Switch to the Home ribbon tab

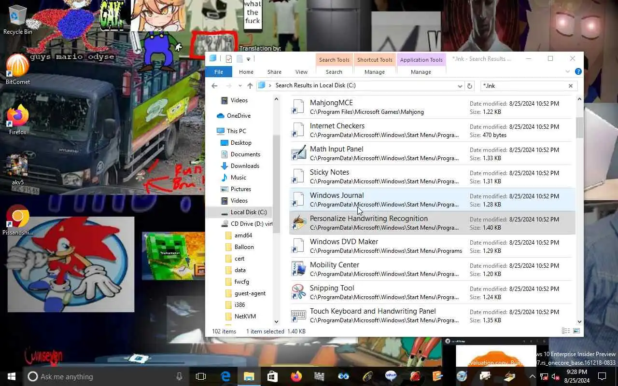point(246,72)
